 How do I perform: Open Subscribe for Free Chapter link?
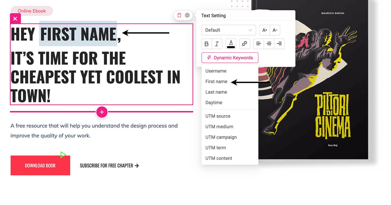pyautogui.click(x=109, y=166)
